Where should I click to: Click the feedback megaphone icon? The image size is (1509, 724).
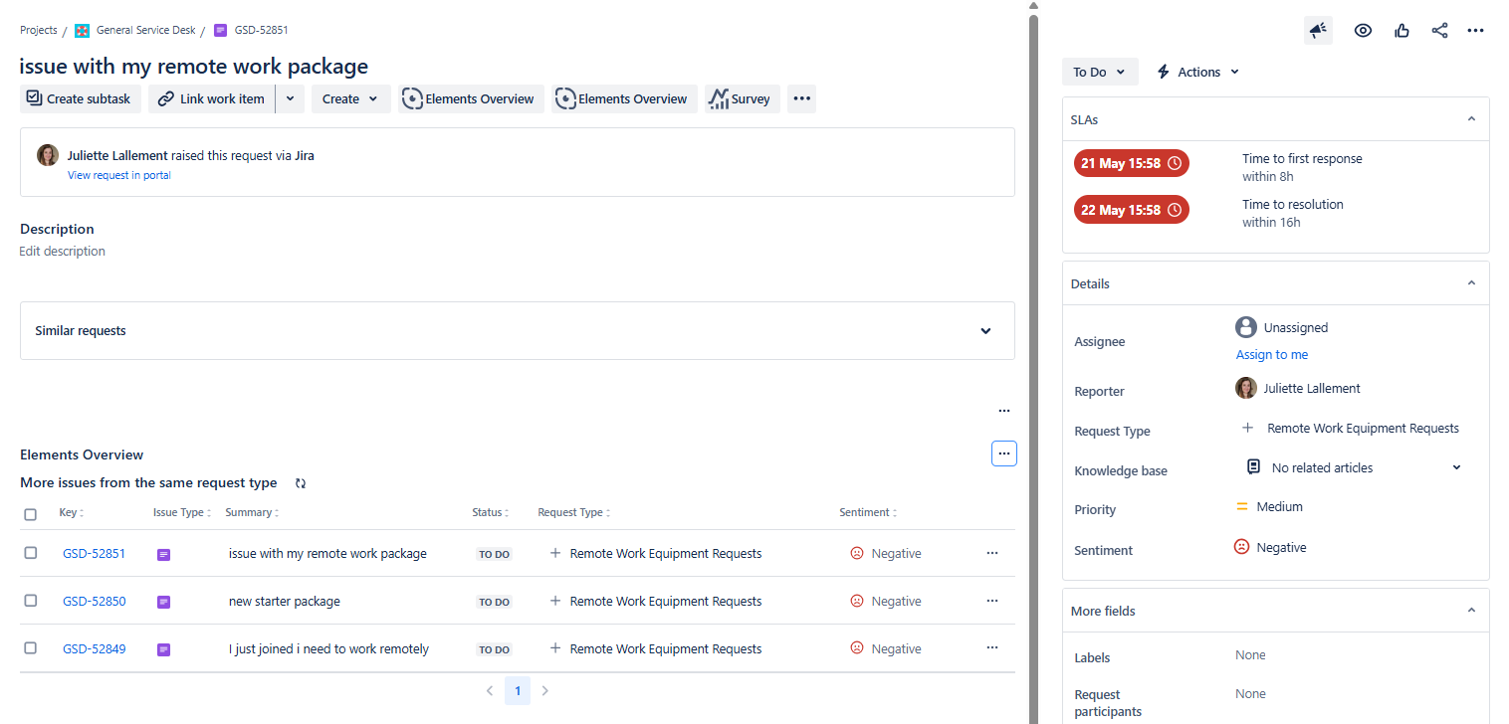tap(1318, 31)
